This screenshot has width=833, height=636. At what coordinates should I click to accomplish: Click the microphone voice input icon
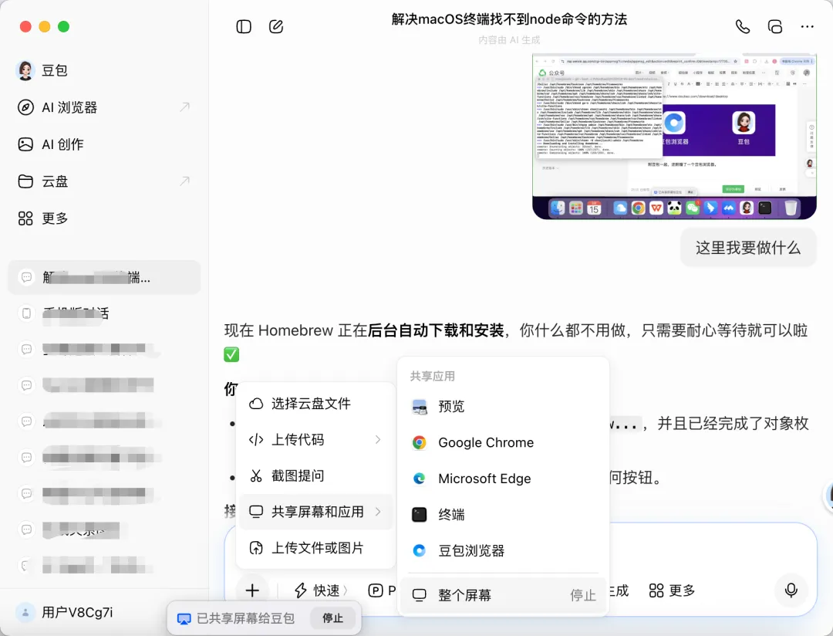click(x=791, y=590)
